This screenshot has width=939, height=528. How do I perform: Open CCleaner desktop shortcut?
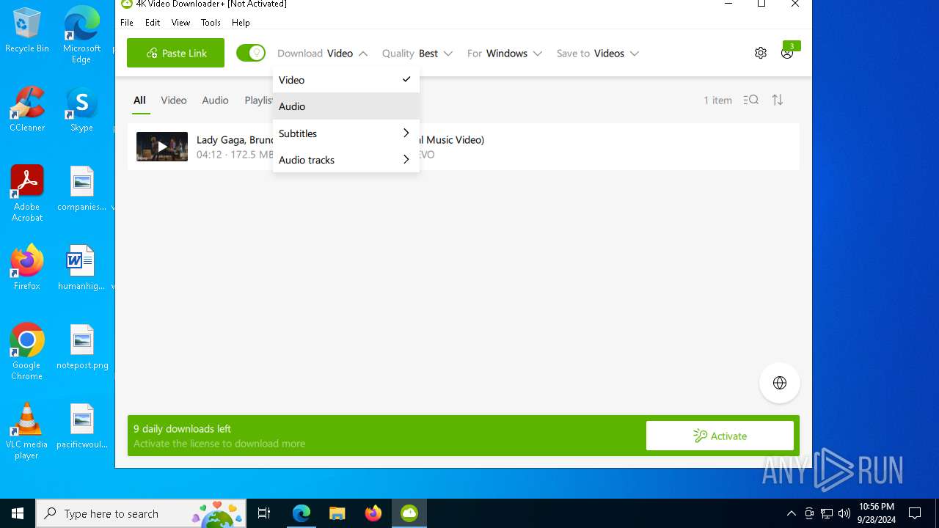click(27, 109)
